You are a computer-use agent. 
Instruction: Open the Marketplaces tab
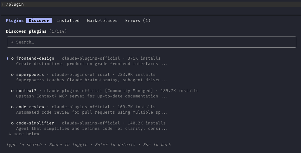pos(102,21)
